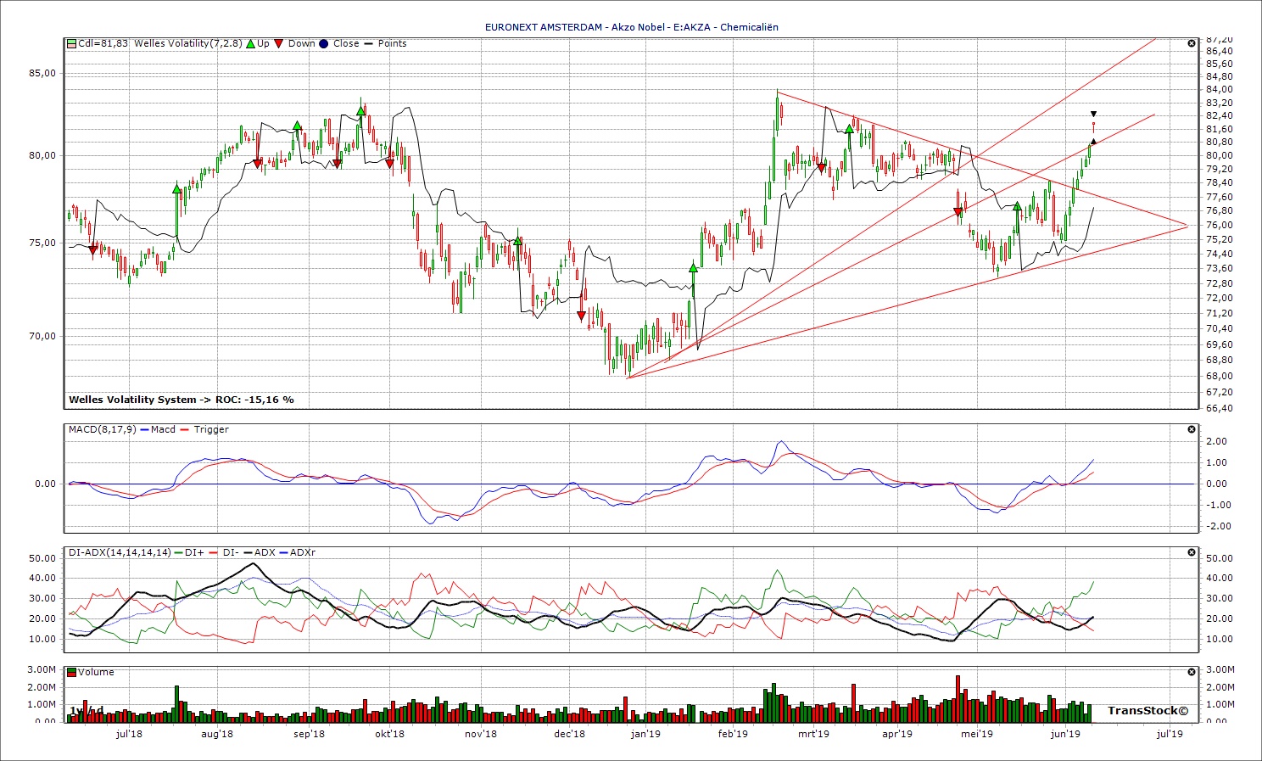Click the Cdl=81,83 value label
This screenshot has height=761, width=1262.
(103, 43)
